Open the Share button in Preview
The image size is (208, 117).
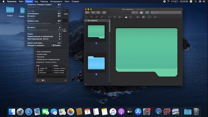click(104, 12)
